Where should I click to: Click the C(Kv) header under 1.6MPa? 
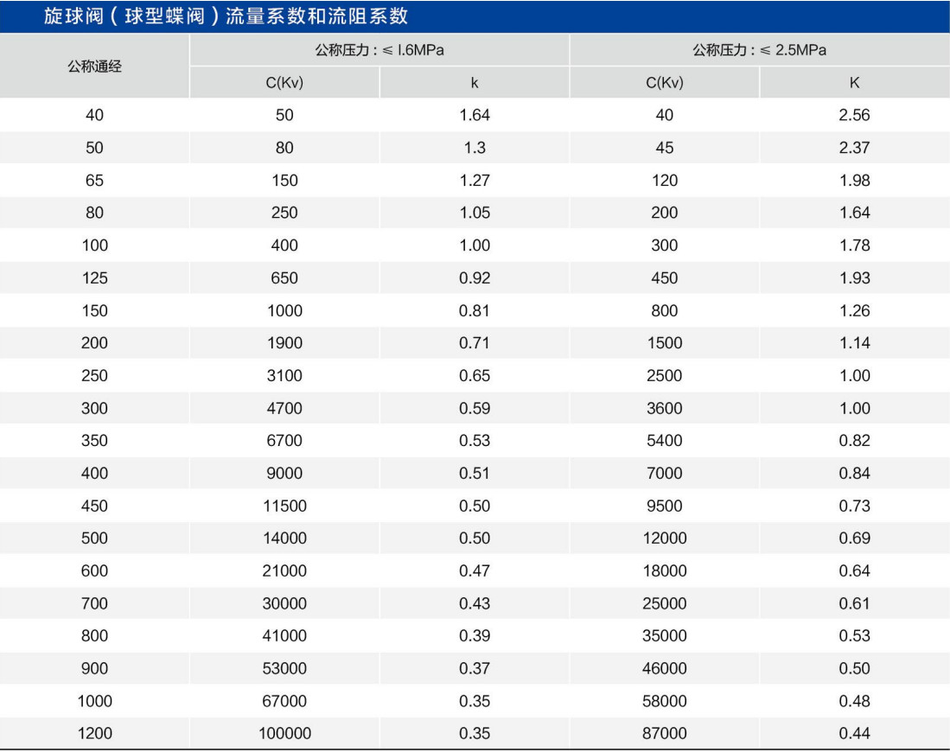(x=284, y=83)
